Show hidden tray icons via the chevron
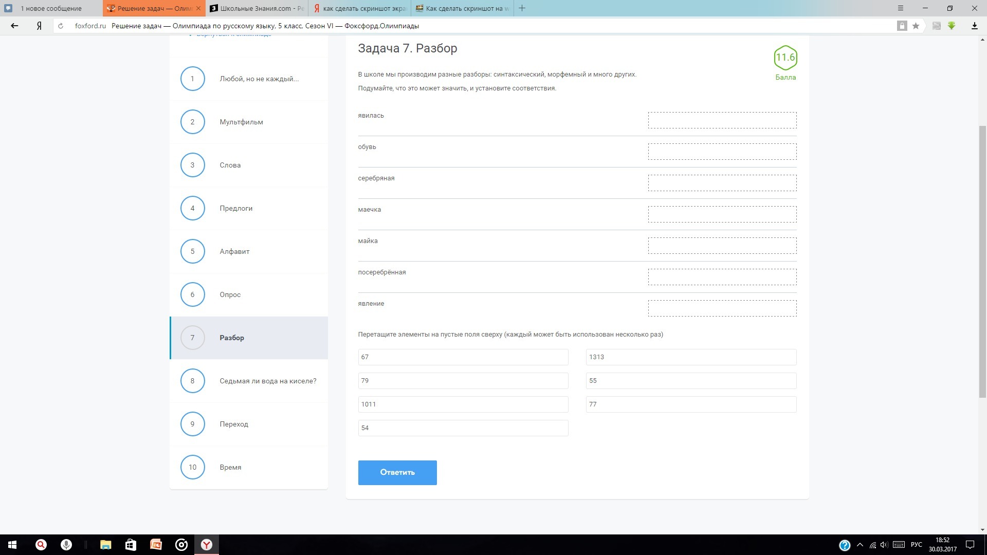This screenshot has width=987, height=555. pos(860,545)
